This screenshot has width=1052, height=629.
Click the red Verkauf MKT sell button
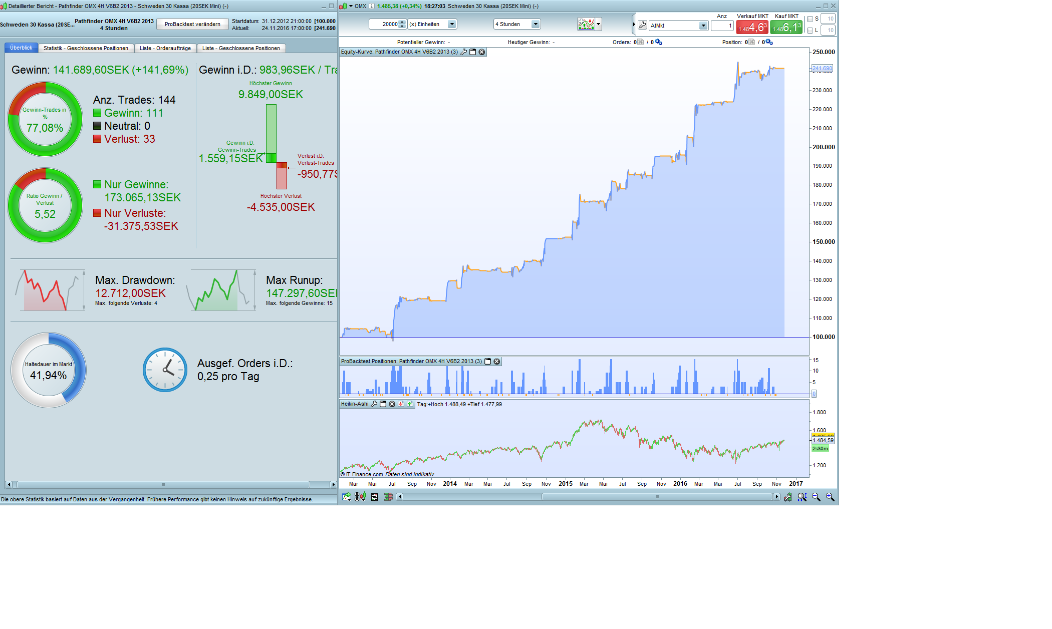pos(752,27)
